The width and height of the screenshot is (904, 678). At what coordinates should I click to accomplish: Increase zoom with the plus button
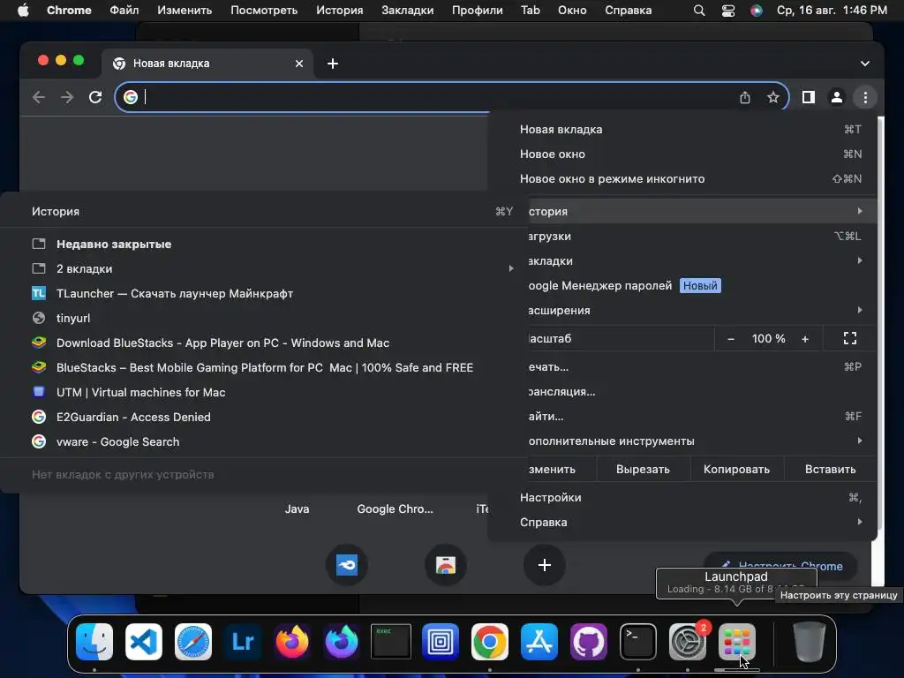coord(805,339)
